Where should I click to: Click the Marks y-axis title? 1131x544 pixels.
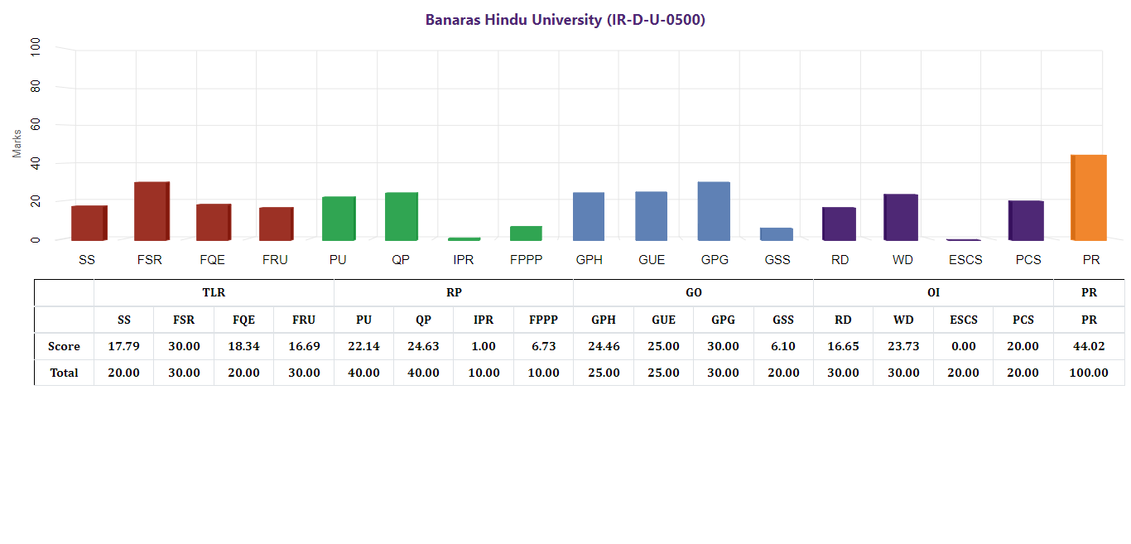(17, 142)
